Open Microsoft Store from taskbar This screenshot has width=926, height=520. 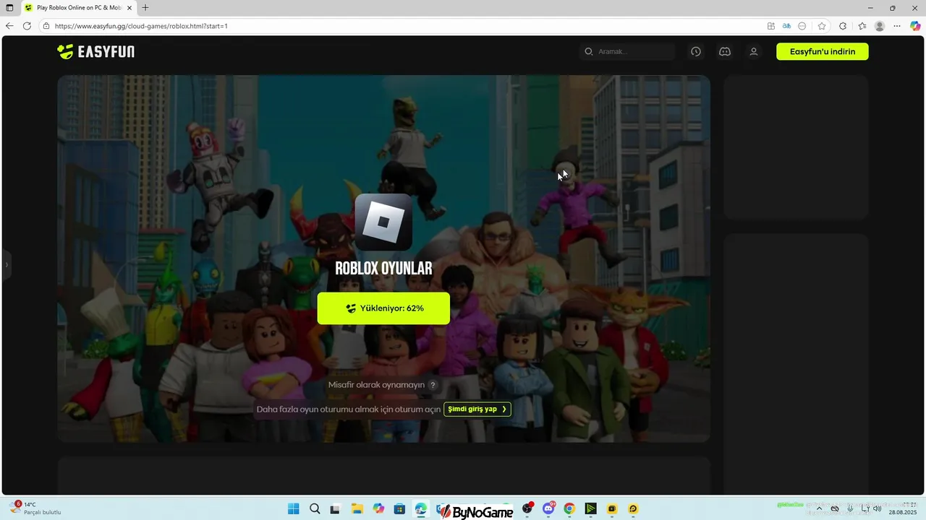coord(399,508)
